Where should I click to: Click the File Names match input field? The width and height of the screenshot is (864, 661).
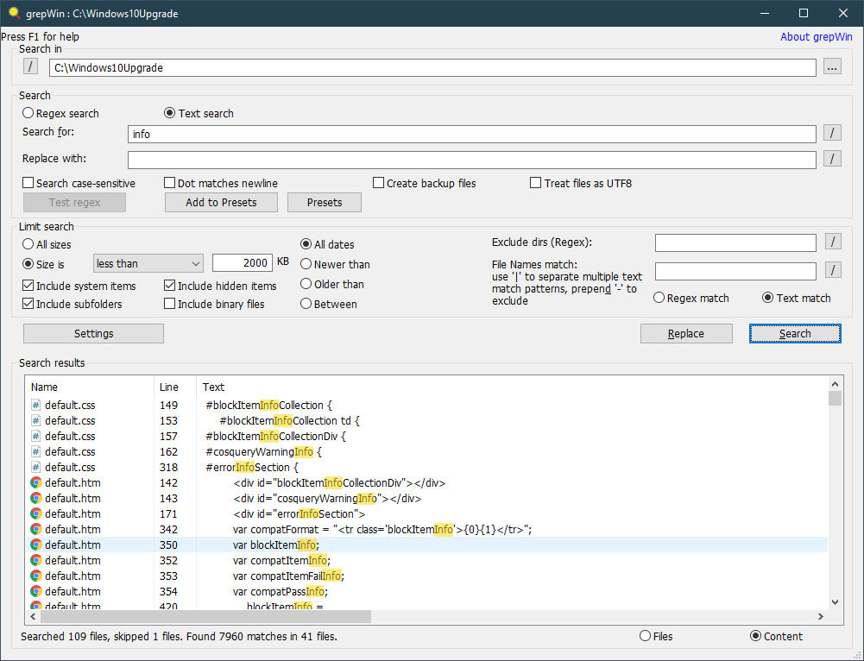pos(735,271)
